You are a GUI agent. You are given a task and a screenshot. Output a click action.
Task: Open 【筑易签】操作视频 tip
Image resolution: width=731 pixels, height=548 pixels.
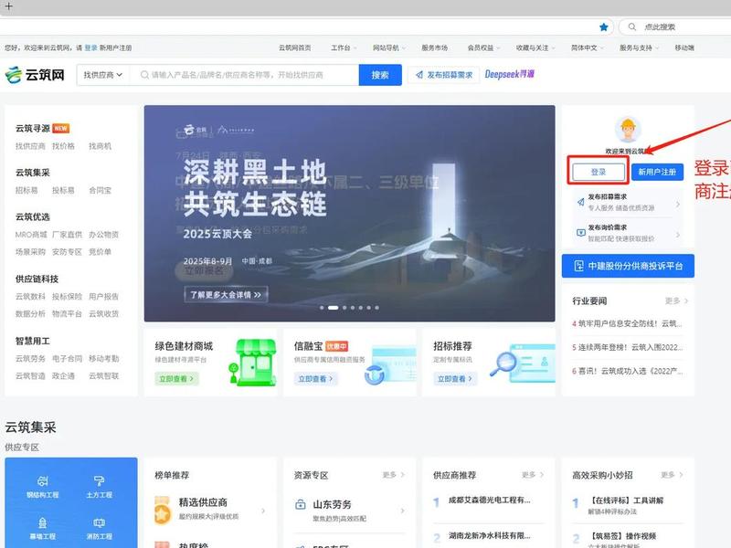[x=622, y=536]
